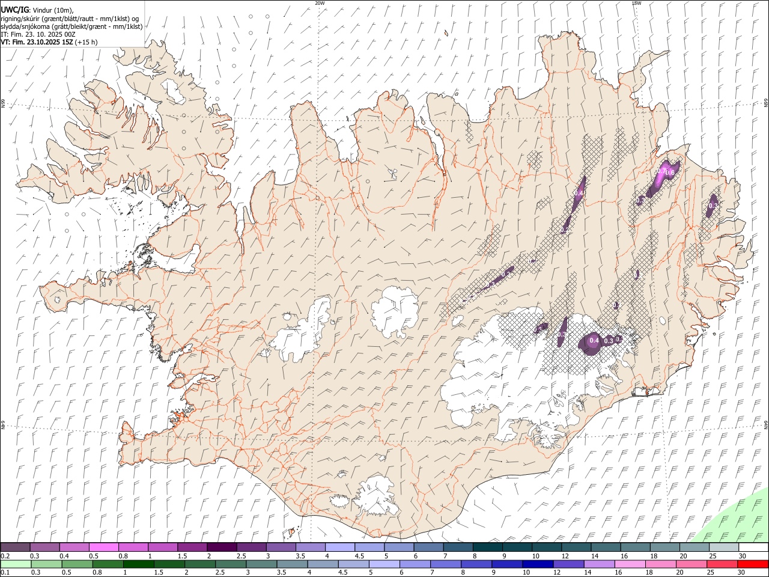
Task: Click the '15W' longitude label at top
Action: (x=636, y=3)
